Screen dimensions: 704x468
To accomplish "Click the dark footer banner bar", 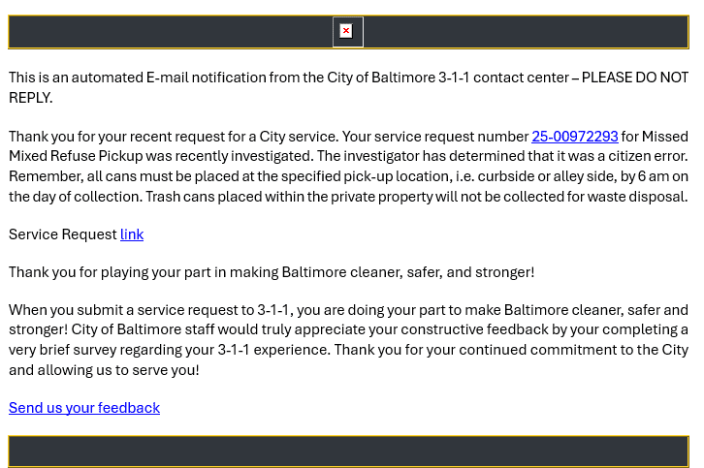I will click(348, 452).
